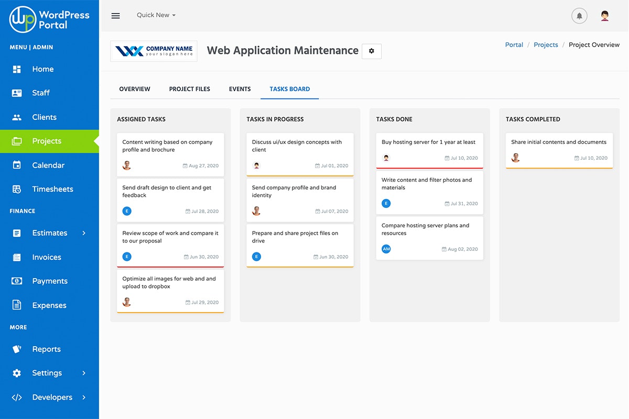Click the Developers code icon
This screenshot has width=629, height=419.
(x=17, y=397)
